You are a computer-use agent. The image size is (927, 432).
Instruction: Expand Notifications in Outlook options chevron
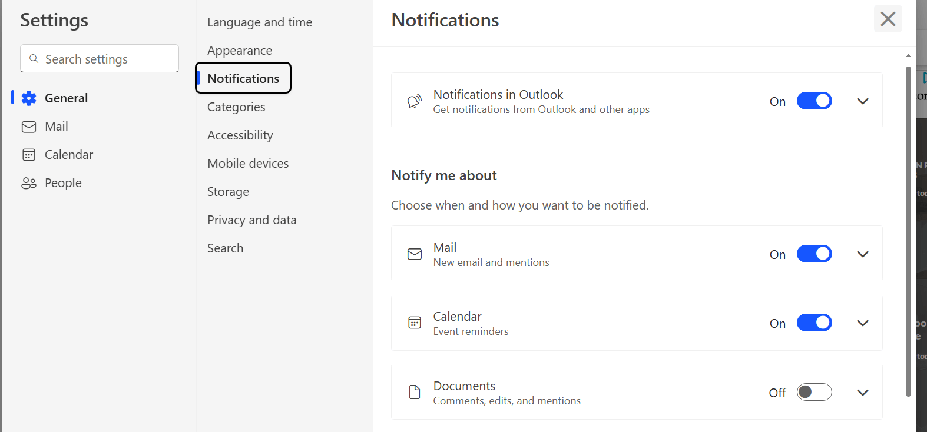863,101
